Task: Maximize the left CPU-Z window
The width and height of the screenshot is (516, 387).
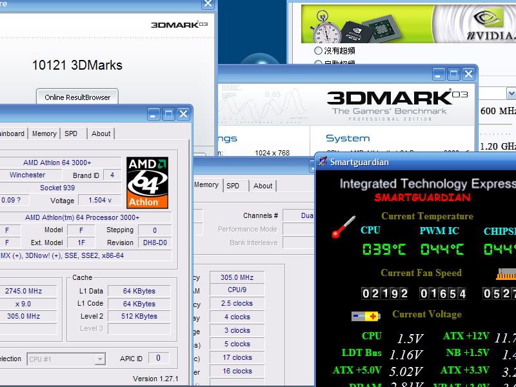Action: pos(168,114)
